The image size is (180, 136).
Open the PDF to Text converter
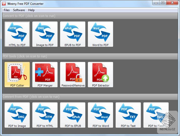pyautogui.click(x=128, y=115)
